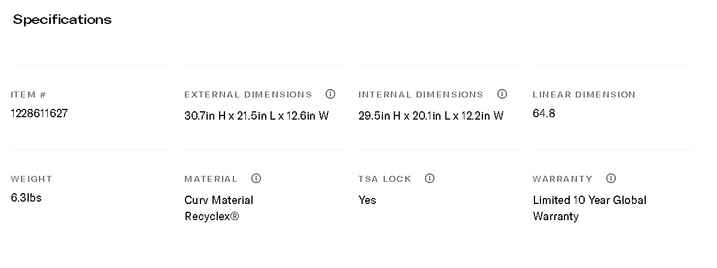
Task: Open the Internal Dimensions info tooltip icon
Action: click(x=502, y=94)
